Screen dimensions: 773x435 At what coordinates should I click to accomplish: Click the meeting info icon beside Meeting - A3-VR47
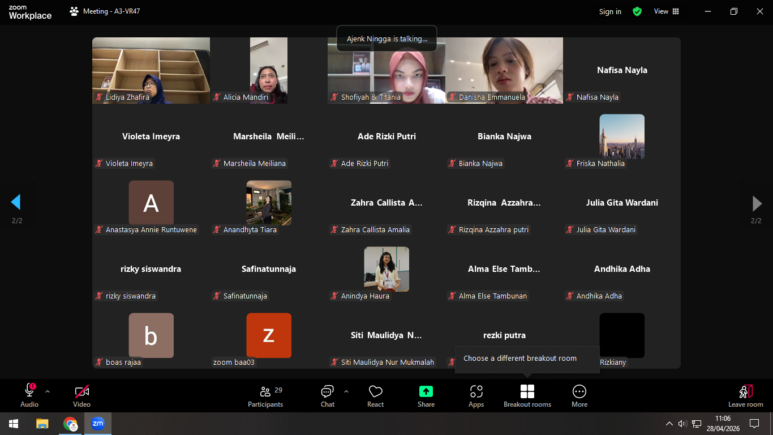[74, 11]
